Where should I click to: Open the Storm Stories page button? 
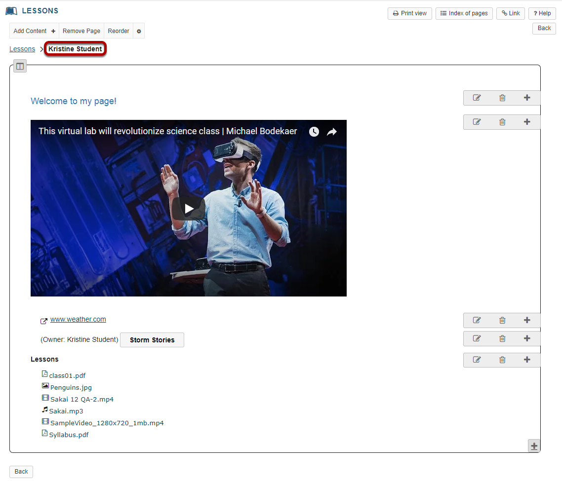tap(152, 340)
